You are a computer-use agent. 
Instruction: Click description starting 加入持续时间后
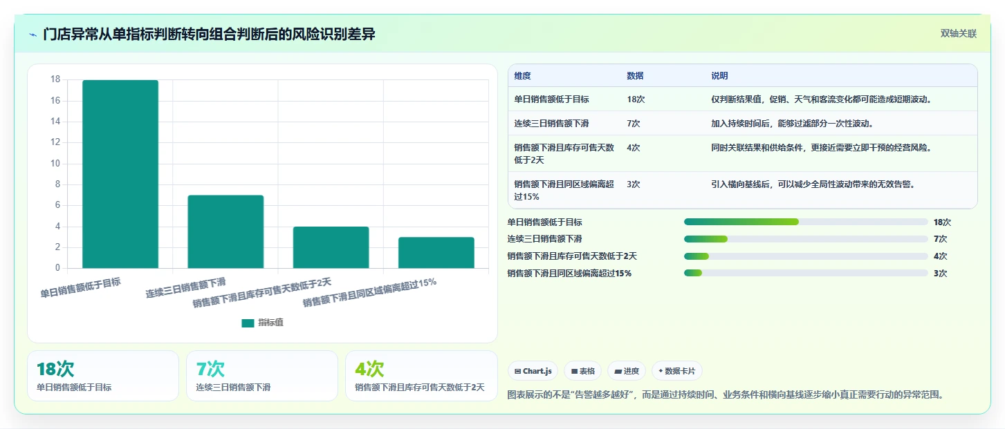coord(792,124)
